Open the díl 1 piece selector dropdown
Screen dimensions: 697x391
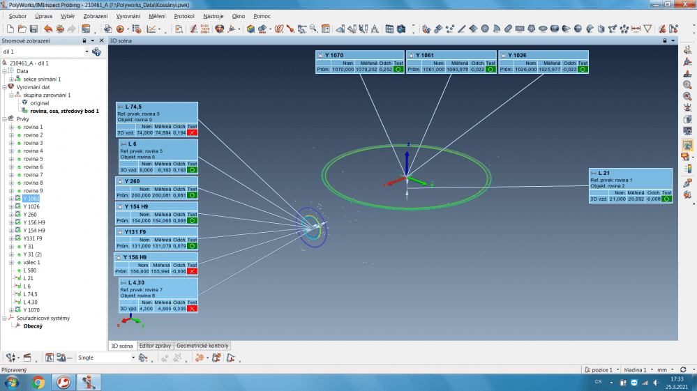(87, 52)
